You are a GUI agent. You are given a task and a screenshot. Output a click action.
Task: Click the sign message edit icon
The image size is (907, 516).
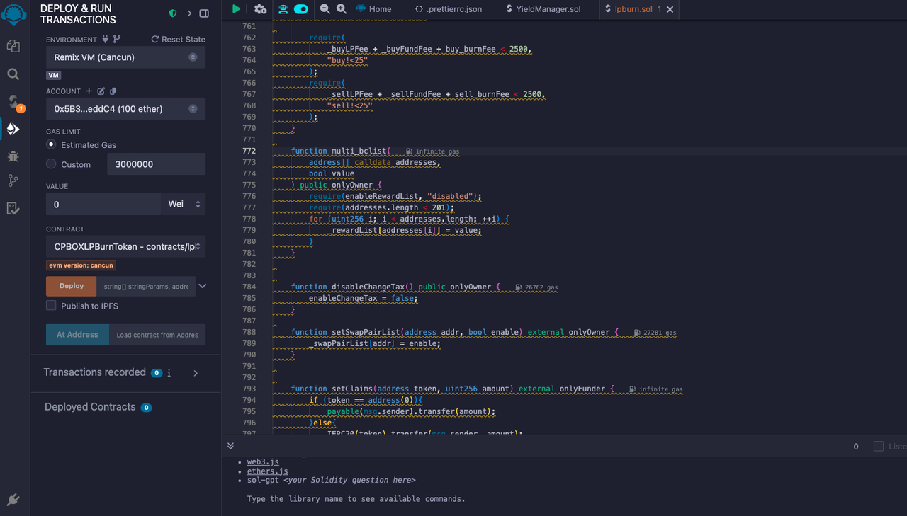coord(101,91)
